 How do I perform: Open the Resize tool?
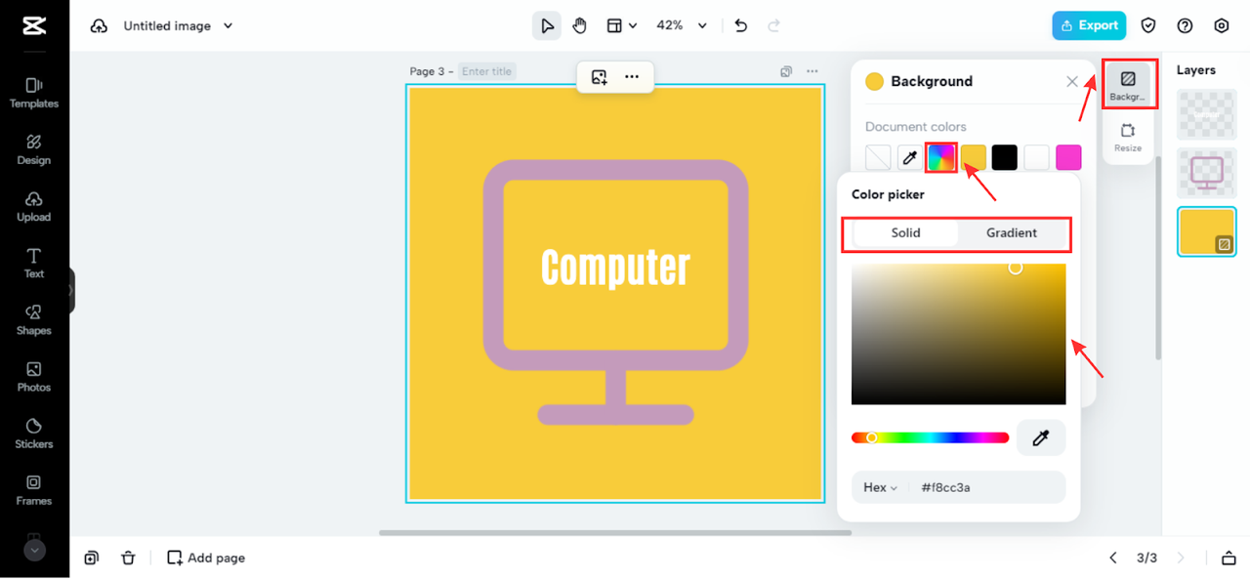point(1128,137)
